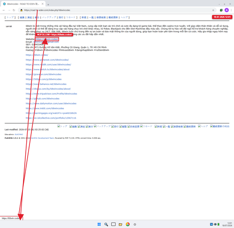Click the footer 編集 icon link
Viewport: 234px width, 228px height.
pos(73,126)
